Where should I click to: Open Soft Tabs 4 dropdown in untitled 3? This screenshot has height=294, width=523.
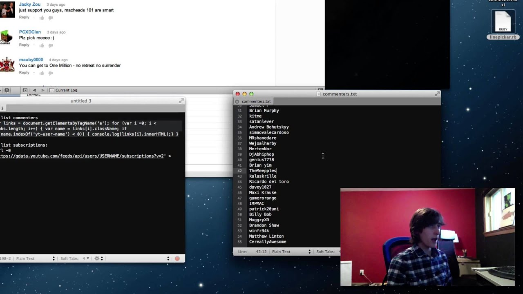pyautogui.click(x=75, y=258)
